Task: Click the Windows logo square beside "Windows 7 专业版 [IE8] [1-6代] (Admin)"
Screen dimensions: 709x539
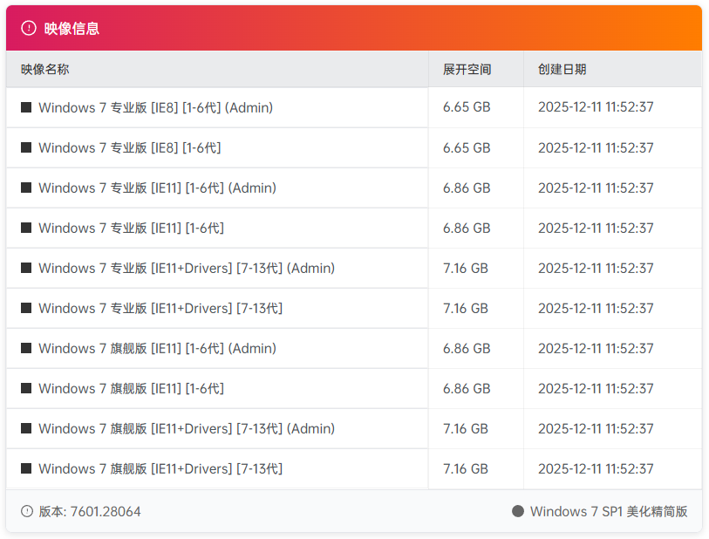Action: pyautogui.click(x=24, y=107)
